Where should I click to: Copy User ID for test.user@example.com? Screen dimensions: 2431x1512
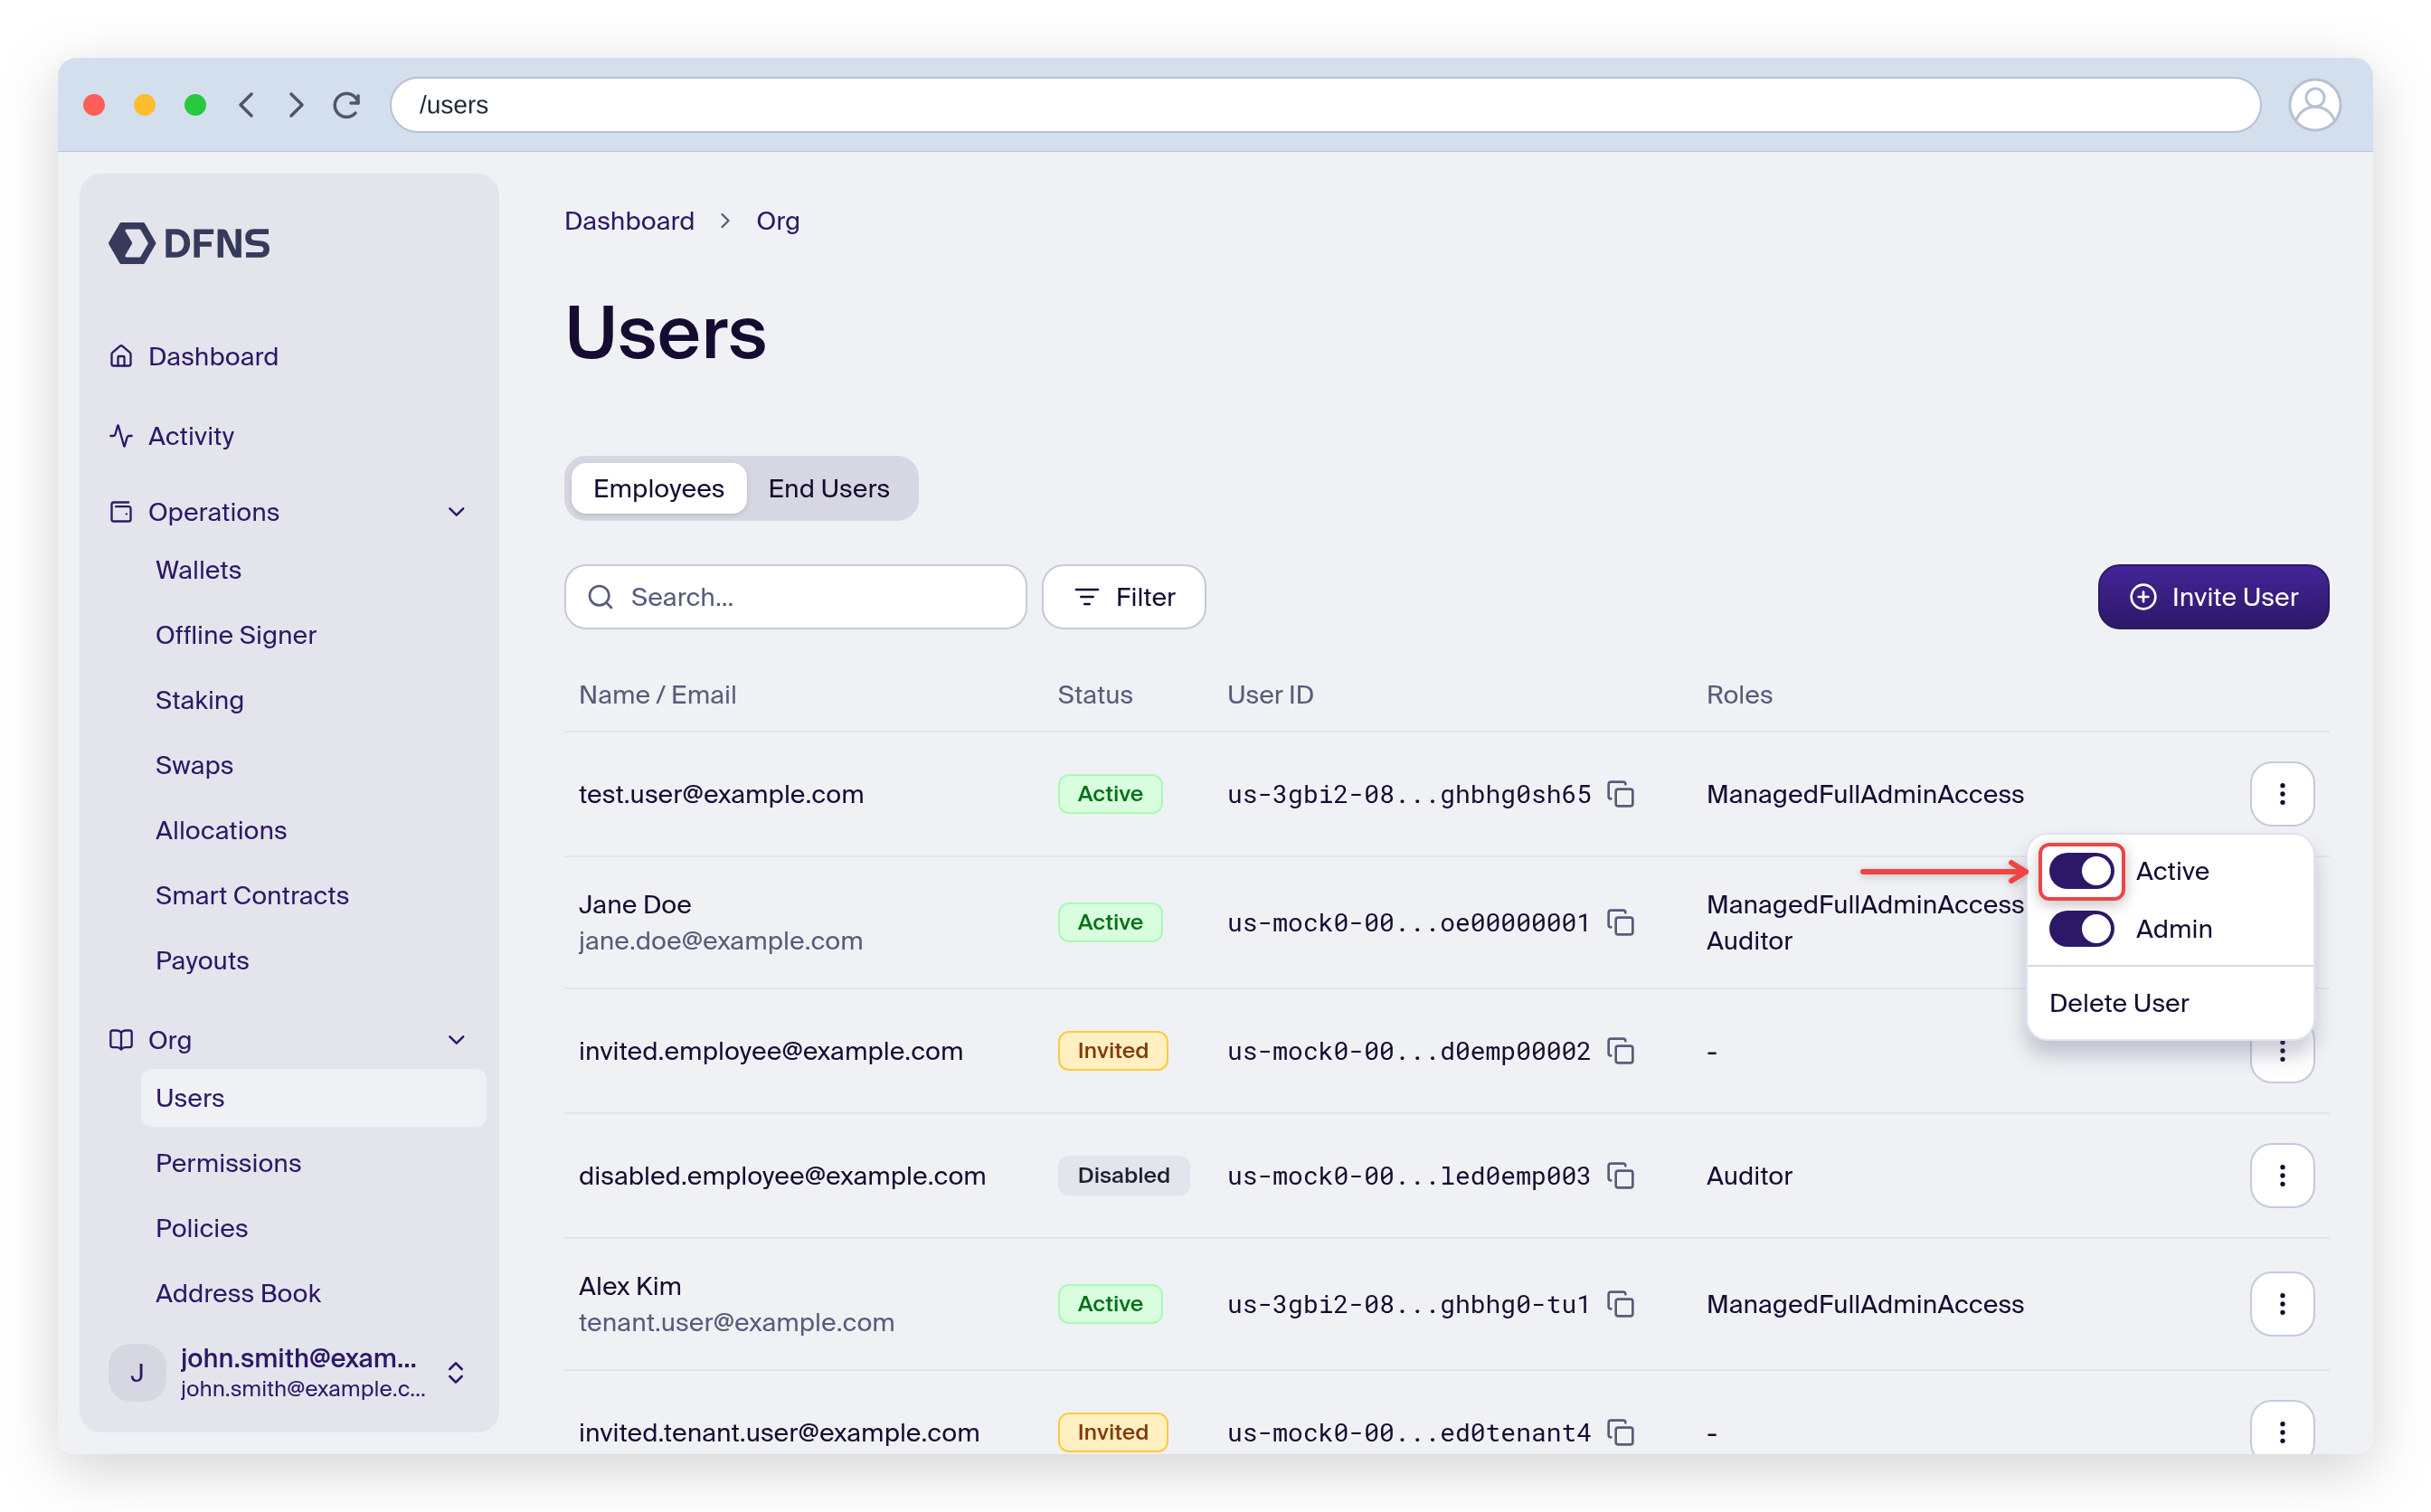[1620, 794]
